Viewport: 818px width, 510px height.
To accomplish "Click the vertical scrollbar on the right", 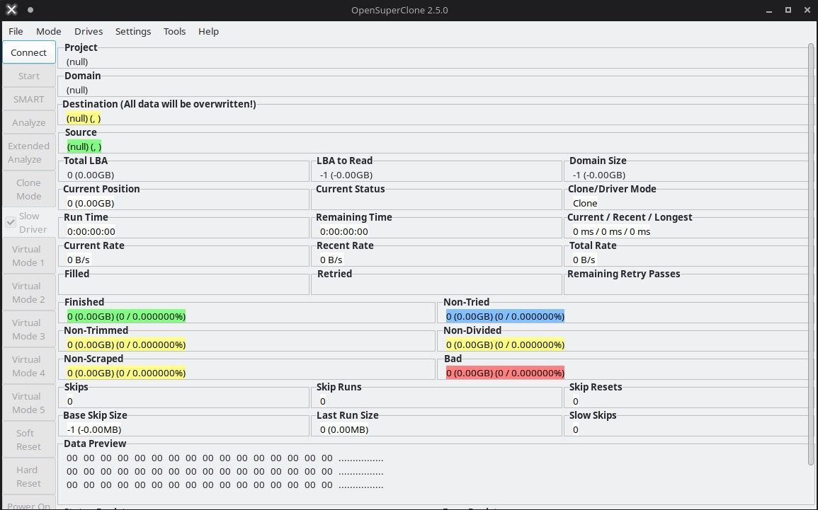I will [x=811, y=255].
